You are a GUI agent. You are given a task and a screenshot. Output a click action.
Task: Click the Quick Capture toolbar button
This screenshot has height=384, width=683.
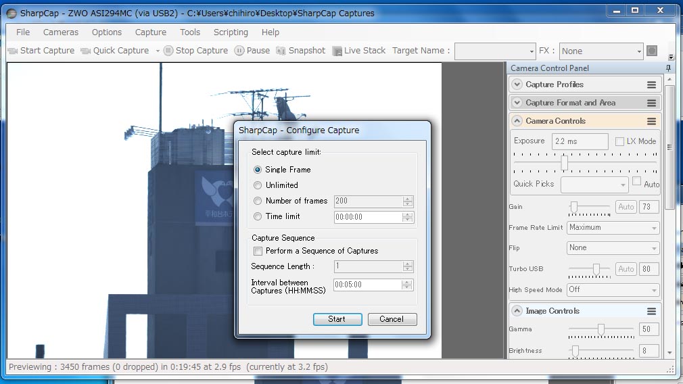[116, 51]
